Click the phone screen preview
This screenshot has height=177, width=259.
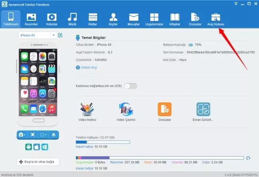[x=38, y=82]
